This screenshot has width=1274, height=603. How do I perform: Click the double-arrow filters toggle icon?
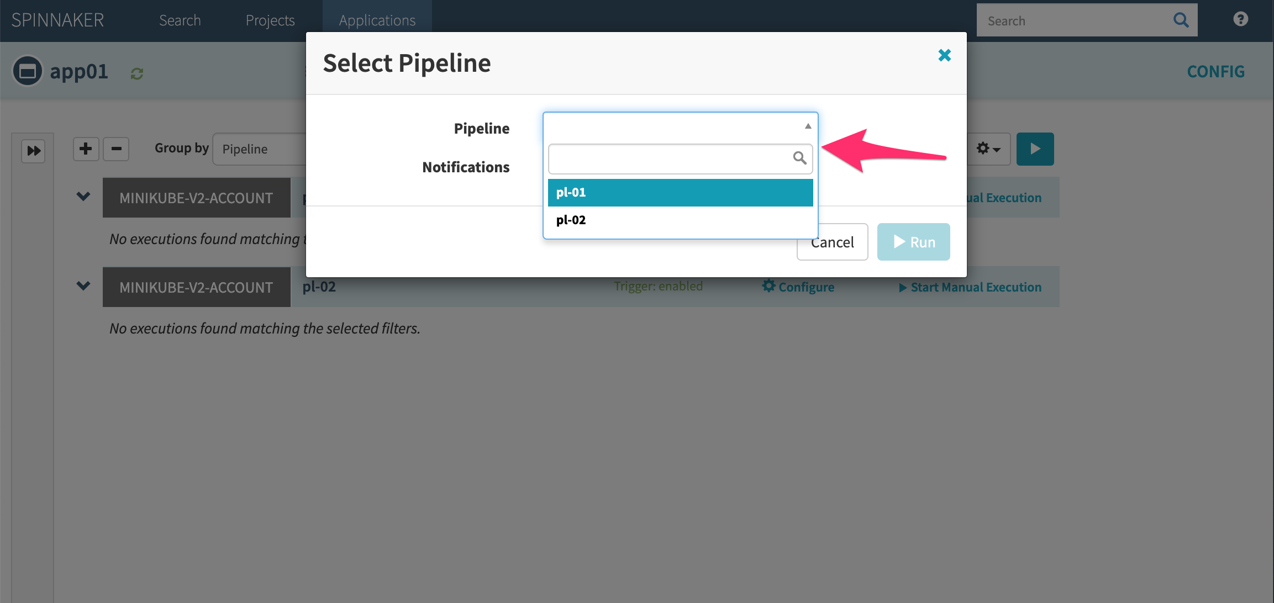pos(34,151)
